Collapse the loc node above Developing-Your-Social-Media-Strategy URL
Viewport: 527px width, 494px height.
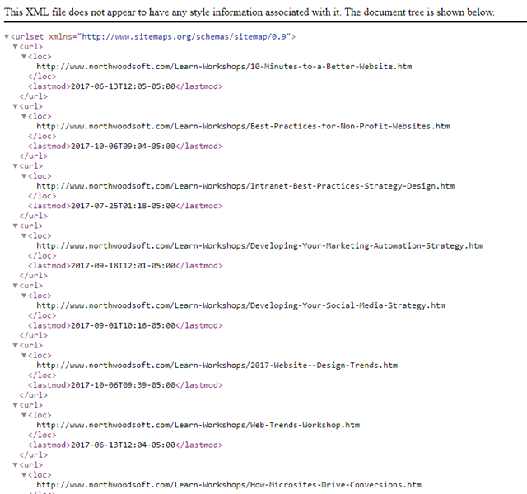point(24,296)
